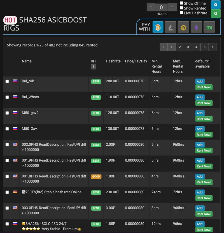
Task: Select the checkbox beside Bul_Nik rig
Action: 7,81
